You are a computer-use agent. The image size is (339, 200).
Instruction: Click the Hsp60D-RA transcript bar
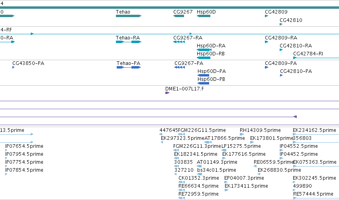(x=204, y=50)
